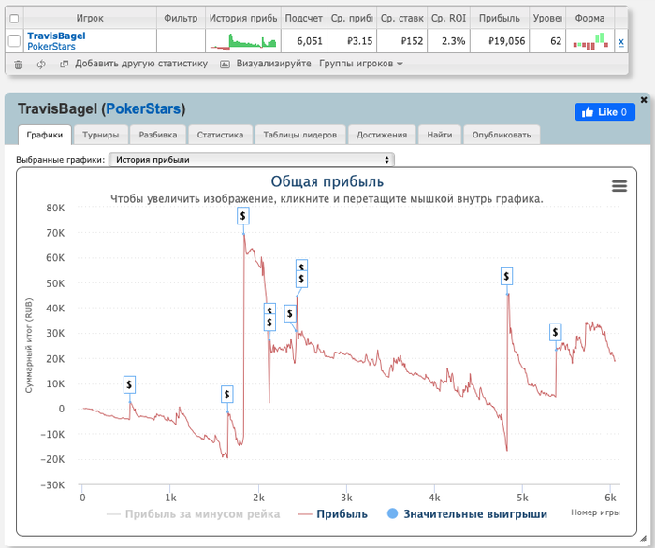The height and width of the screenshot is (548, 655).
Task: Sort by the 'Подсчет' column header
Action: point(304,18)
